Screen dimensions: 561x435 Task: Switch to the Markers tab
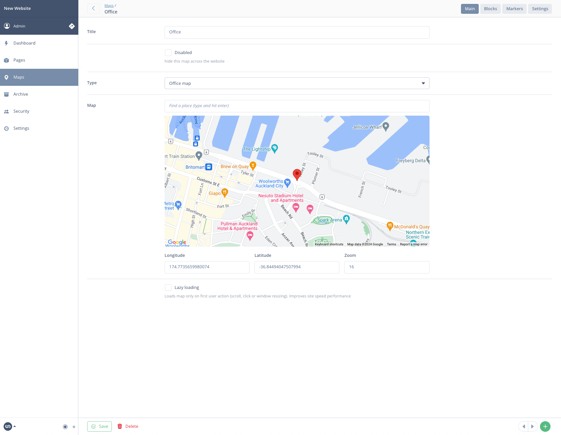(x=514, y=9)
